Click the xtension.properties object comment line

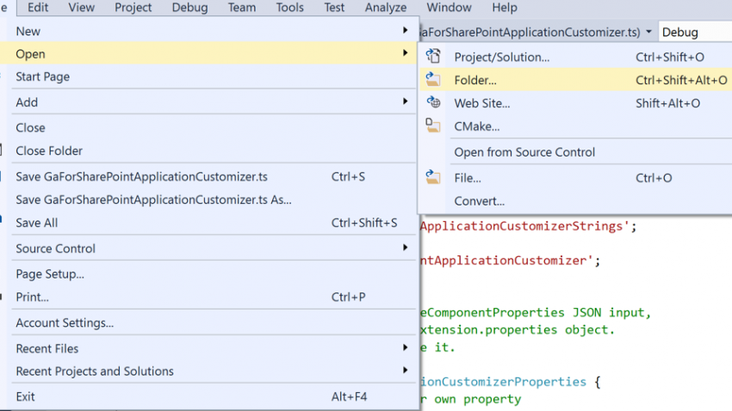point(517,330)
